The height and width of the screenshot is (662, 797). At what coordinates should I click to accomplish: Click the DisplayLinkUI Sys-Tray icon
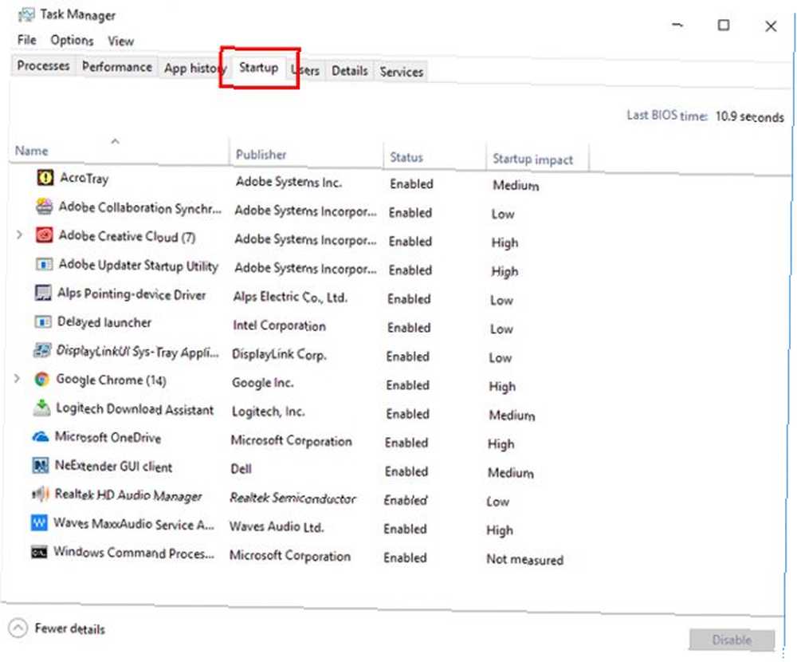[x=41, y=350]
